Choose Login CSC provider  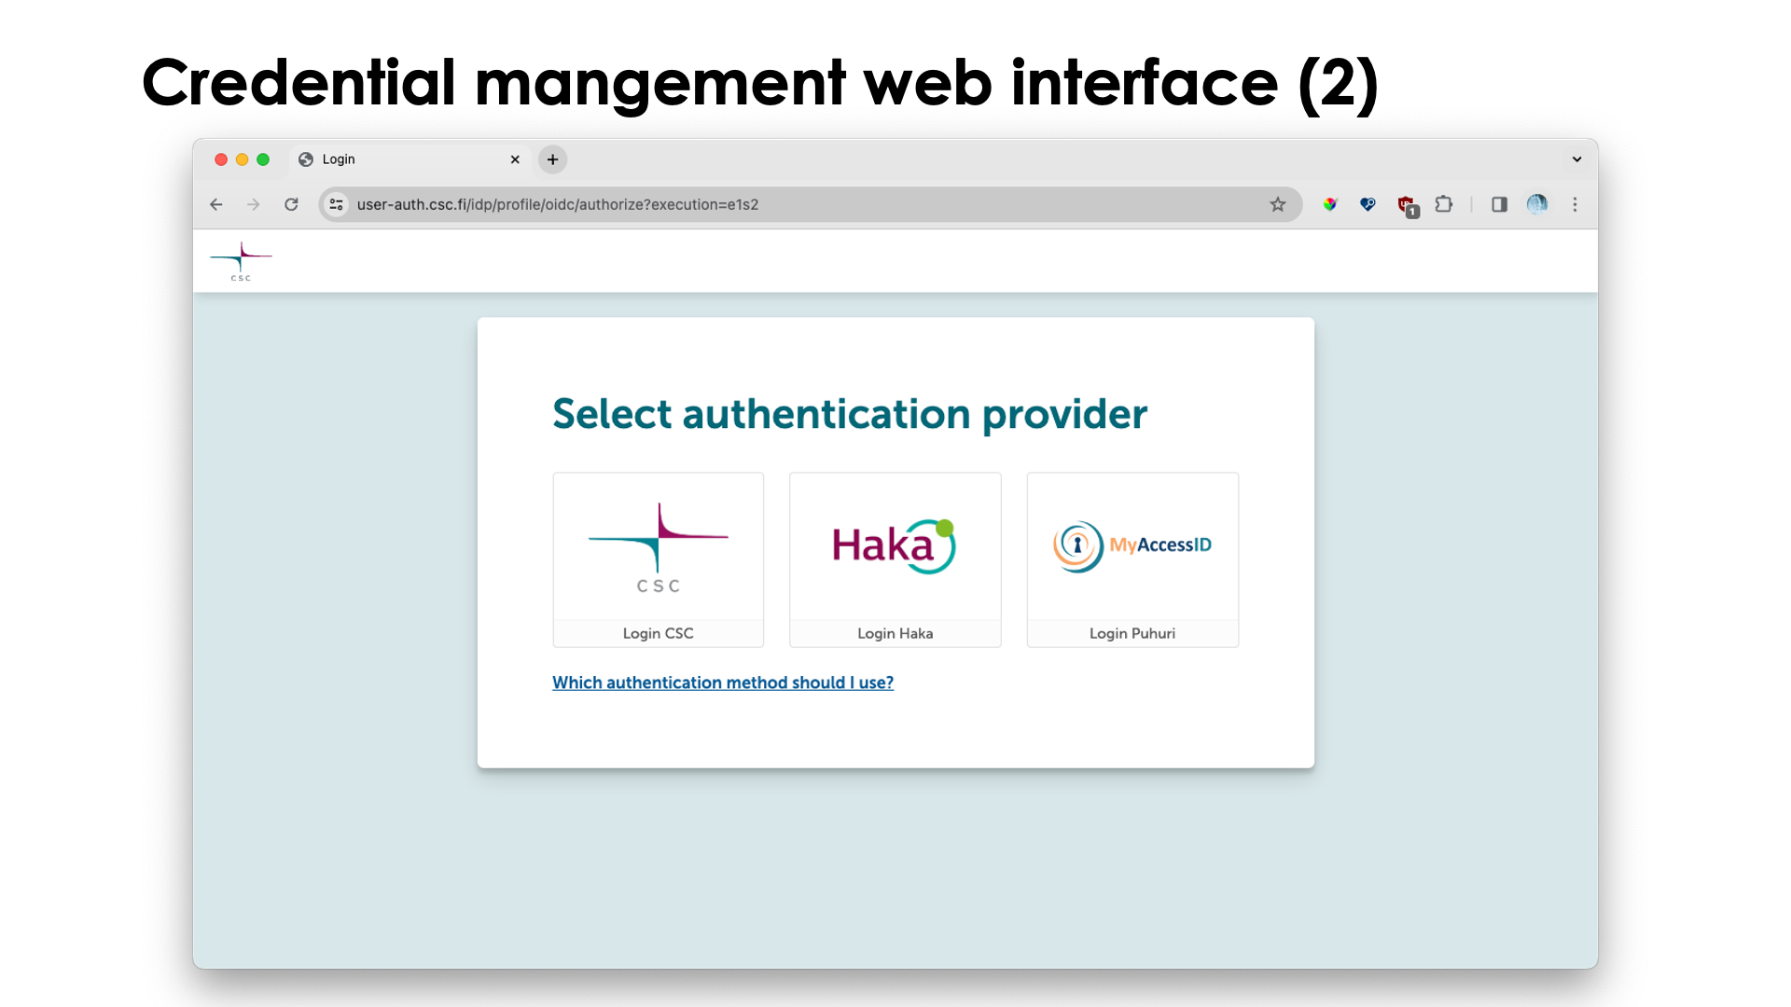659,559
